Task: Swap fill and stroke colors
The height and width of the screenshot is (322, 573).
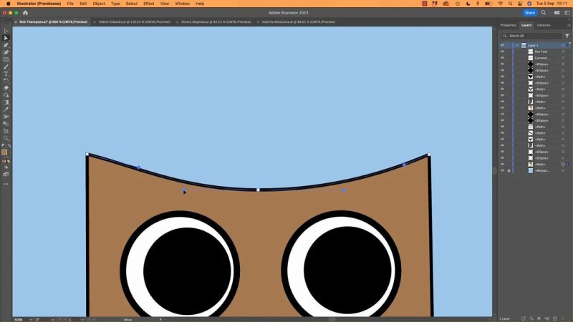Action: [9, 146]
